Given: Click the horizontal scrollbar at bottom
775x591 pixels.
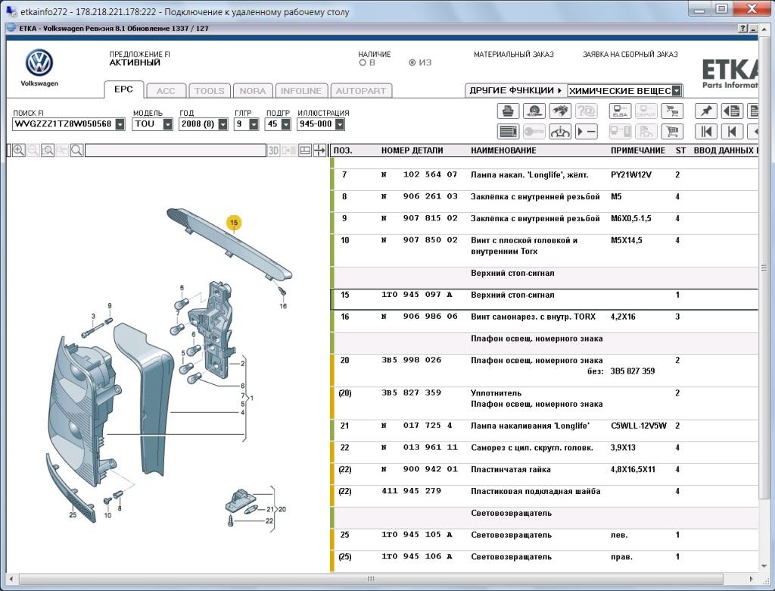Looking at the screenshot, I should [x=371, y=579].
